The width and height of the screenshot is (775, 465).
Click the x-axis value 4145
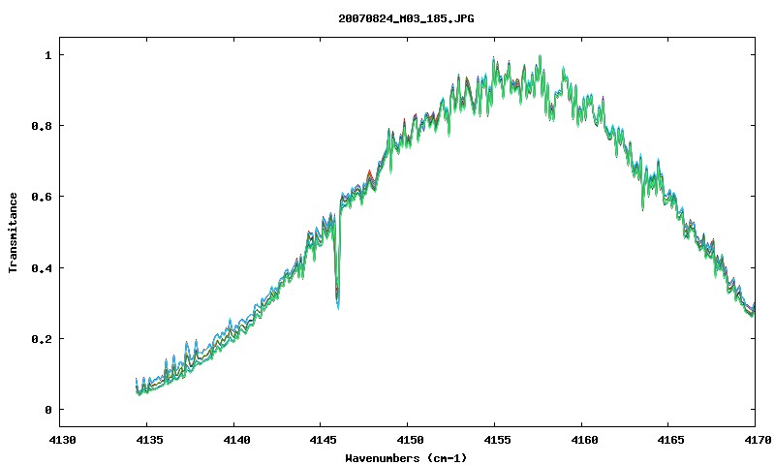click(x=324, y=440)
